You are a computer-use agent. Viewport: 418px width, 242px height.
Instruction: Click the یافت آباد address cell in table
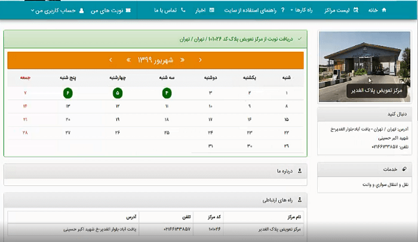pyautogui.click(x=100, y=229)
